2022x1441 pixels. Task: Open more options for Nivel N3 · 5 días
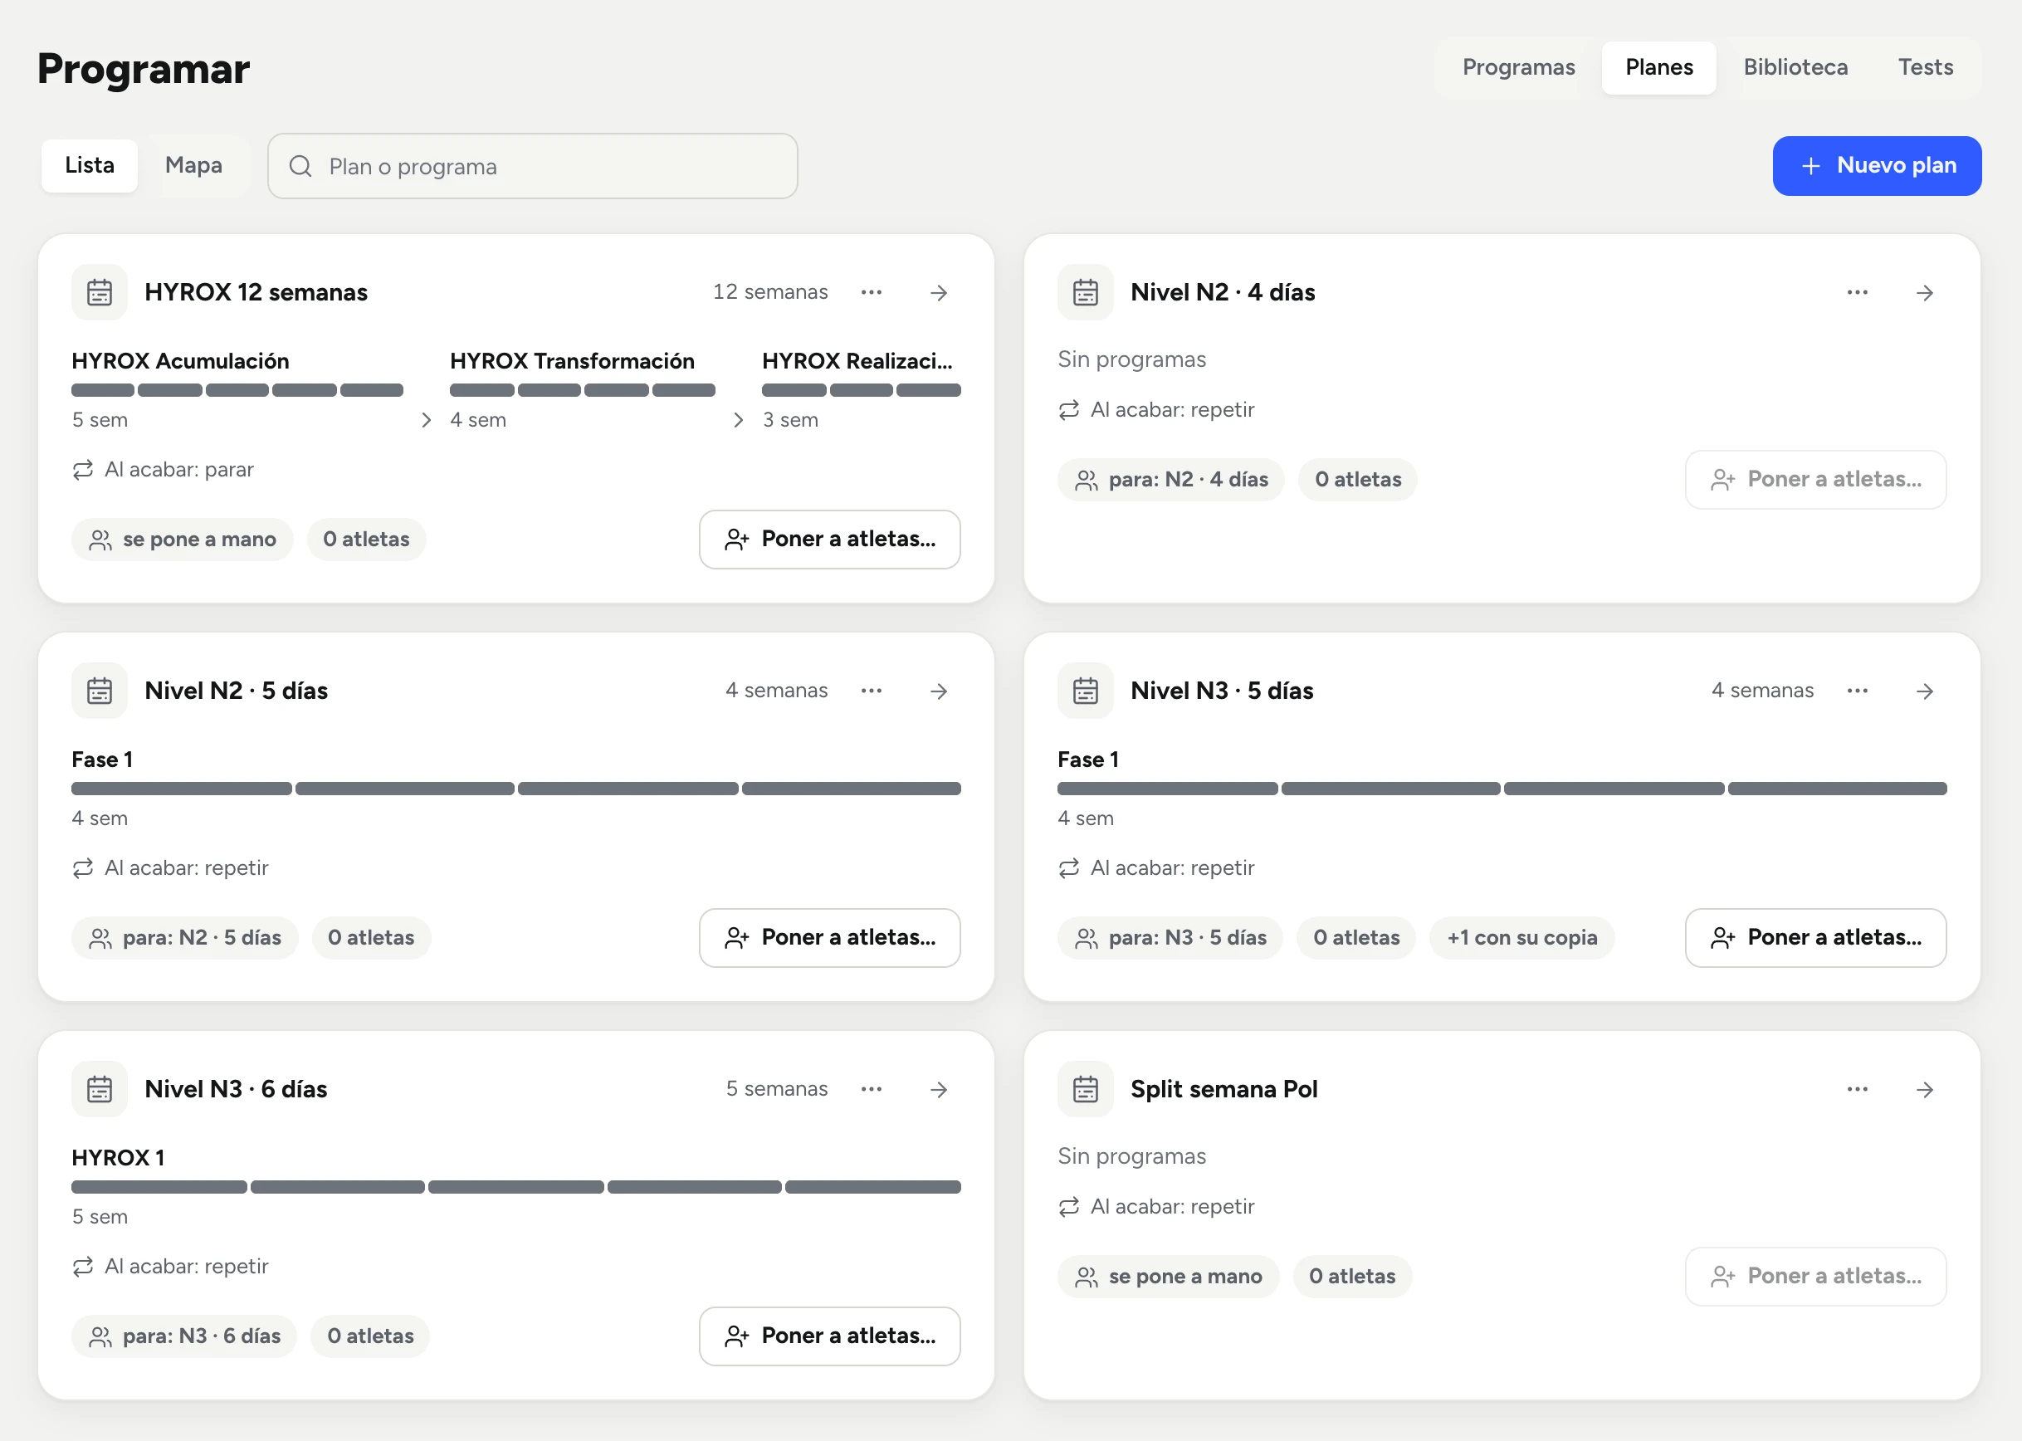[1857, 691]
